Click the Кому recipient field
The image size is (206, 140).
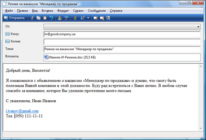[x=122, y=34]
